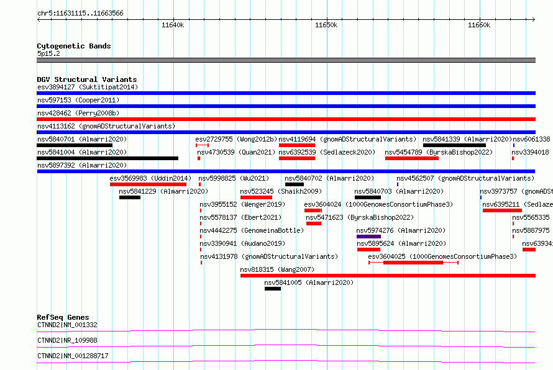
Task: Click the red bar under esv3569983
Action: point(148,184)
